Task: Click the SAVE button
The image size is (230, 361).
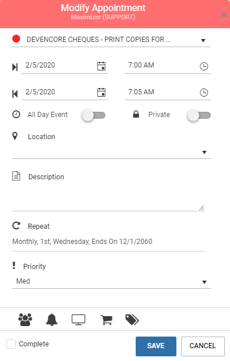Action: click(x=156, y=346)
